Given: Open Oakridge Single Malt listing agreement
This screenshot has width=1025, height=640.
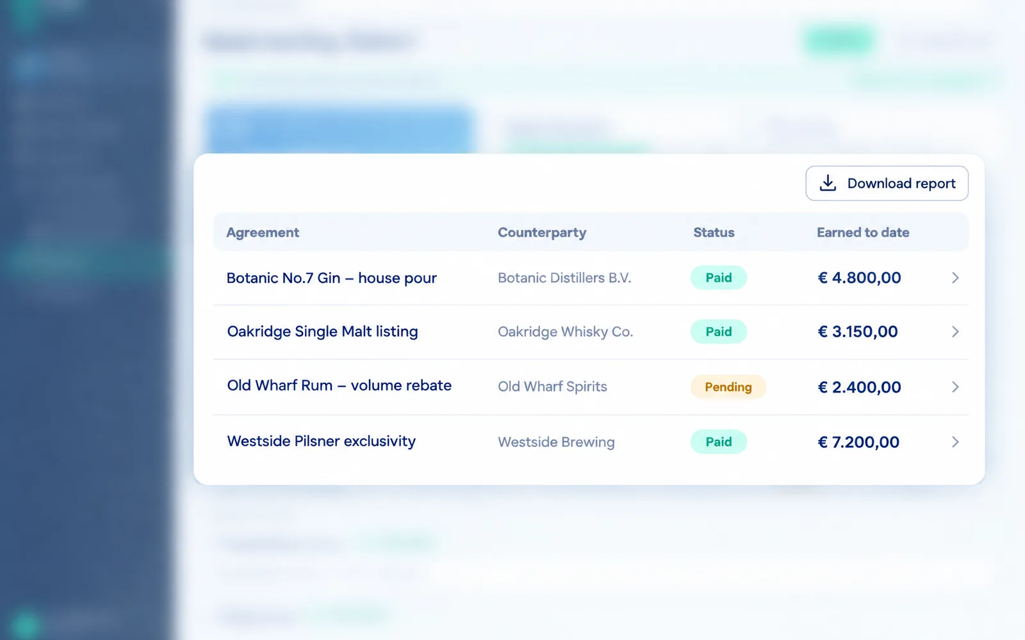Looking at the screenshot, I should click(x=322, y=332).
